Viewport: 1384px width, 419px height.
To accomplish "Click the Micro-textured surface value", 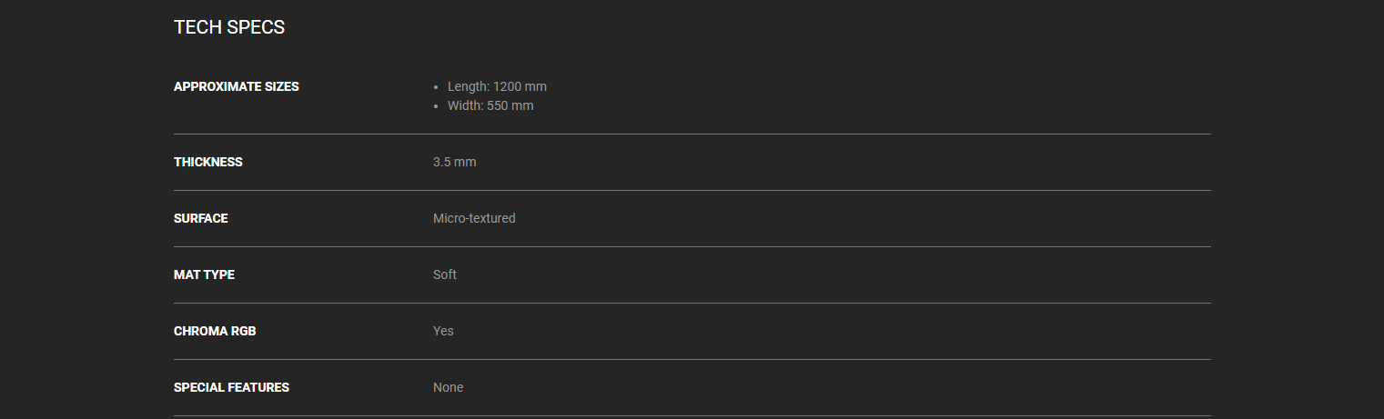I will click(x=474, y=218).
